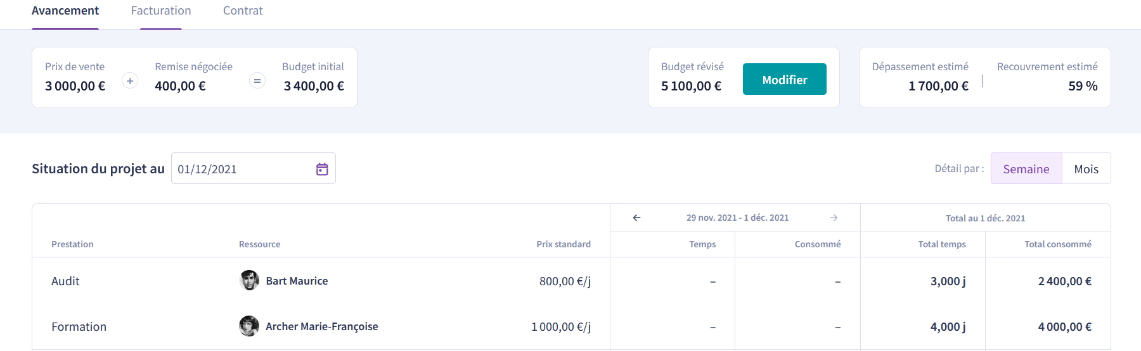This screenshot has width=1141, height=351.
Task: Click the Prix standard column header
Action: [x=564, y=244]
